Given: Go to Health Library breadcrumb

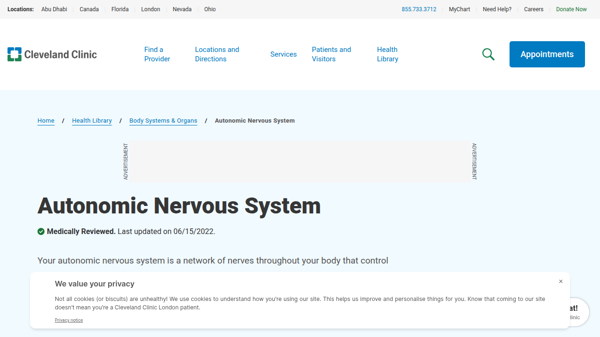Looking at the screenshot, I should coord(92,121).
